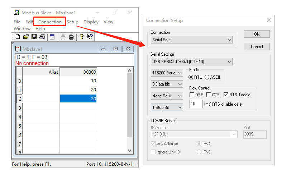Select the IPv6 radio button

pos(199,152)
